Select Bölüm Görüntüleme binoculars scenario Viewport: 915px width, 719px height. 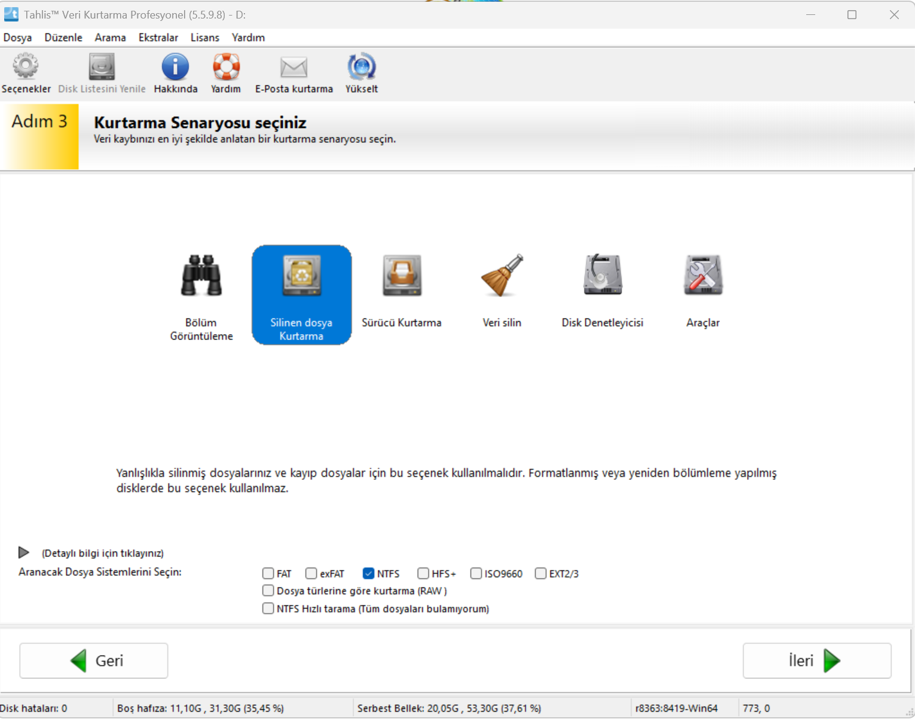201,276
